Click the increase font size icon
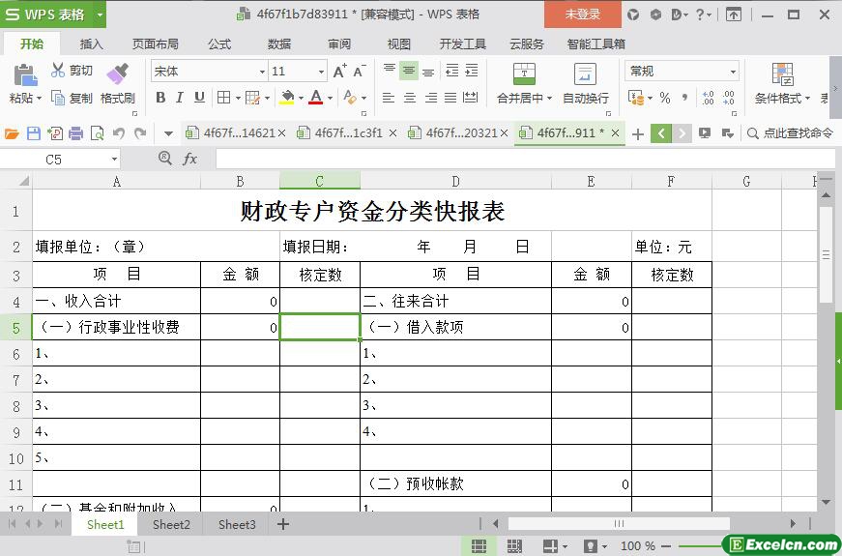 [x=339, y=72]
